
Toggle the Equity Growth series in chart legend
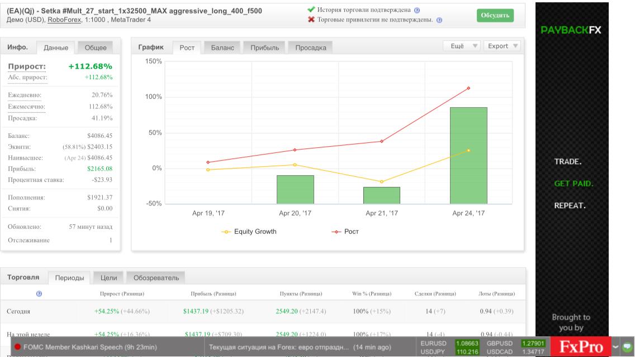(249, 231)
